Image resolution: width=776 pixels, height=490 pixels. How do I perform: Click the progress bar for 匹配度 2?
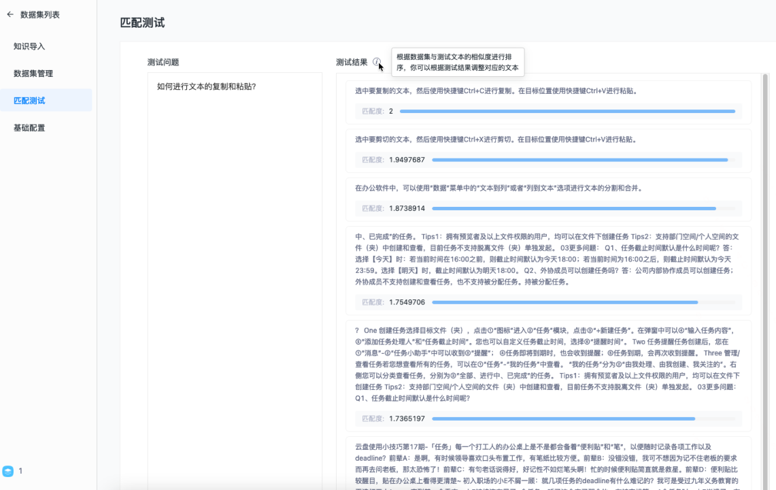pyautogui.click(x=567, y=112)
